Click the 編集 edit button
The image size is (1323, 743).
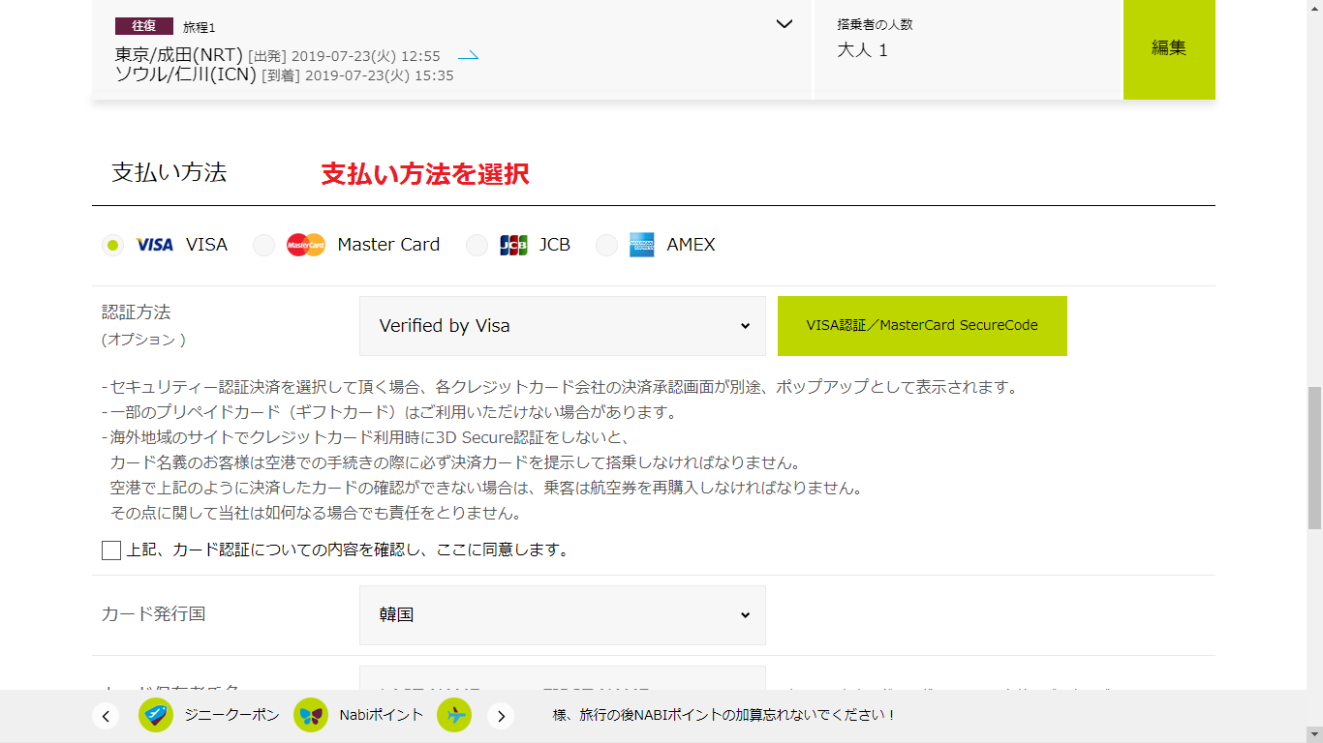click(1168, 48)
